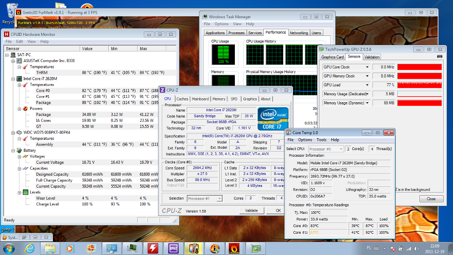Open Core Temp Select CPU dropdown
This screenshot has height=255, width=453.
(x=341, y=149)
